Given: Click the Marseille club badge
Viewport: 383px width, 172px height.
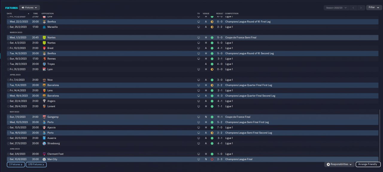Looking at the screenshot, I should [44, 27].
